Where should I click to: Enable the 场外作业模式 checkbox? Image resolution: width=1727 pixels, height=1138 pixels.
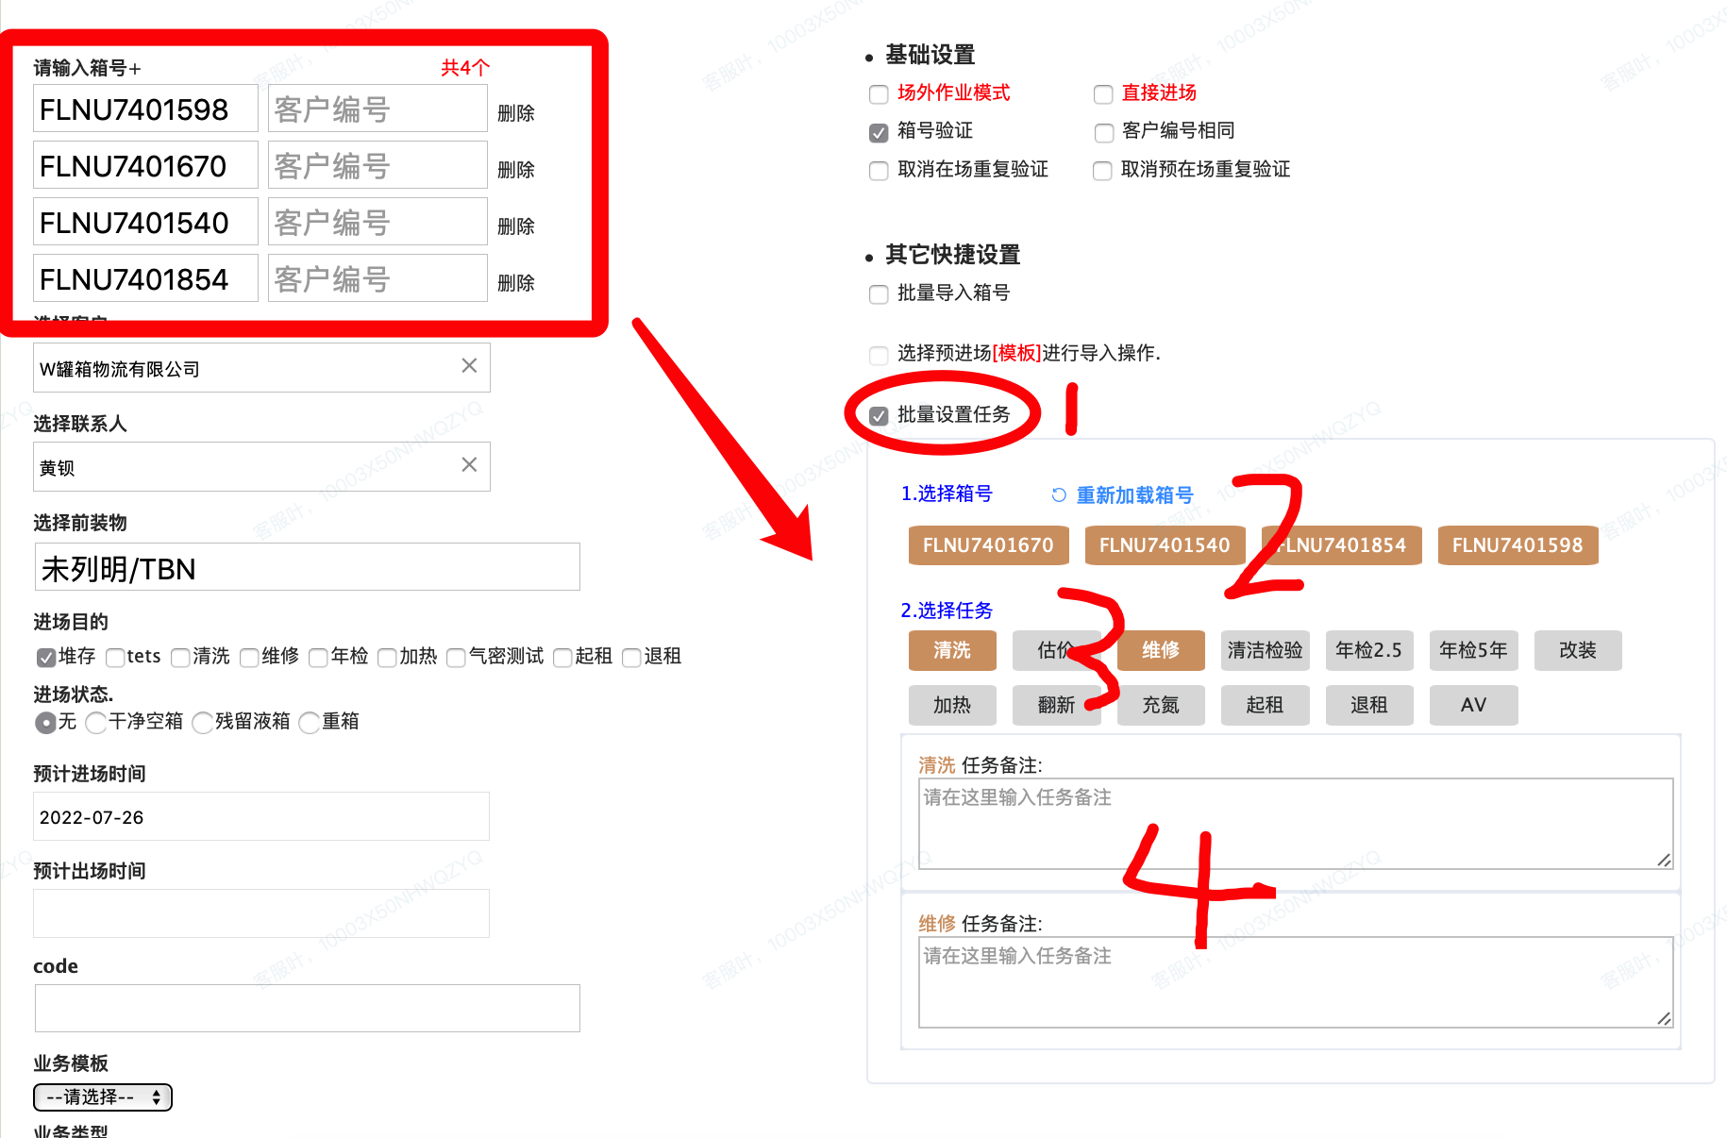tap(879, 94)
